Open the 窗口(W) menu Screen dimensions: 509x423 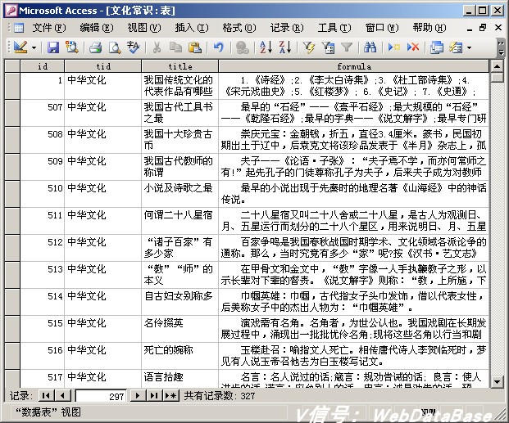pyautogui.click(x=382, y=28)
